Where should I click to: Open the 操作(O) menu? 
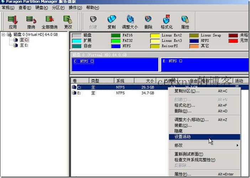pyautogui.click(x=75, y=7)
